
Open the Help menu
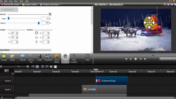coord(27,1)
